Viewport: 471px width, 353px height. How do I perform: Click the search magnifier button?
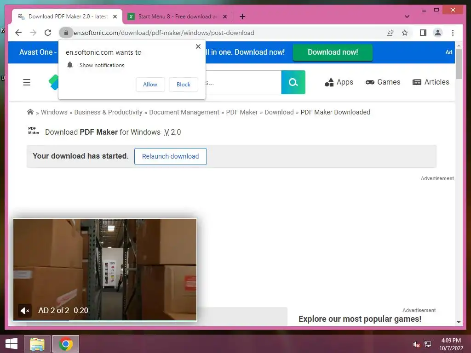click(x=293, y=82)
